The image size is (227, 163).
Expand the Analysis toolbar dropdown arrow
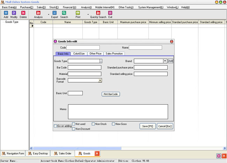click(x=49, y=14)
